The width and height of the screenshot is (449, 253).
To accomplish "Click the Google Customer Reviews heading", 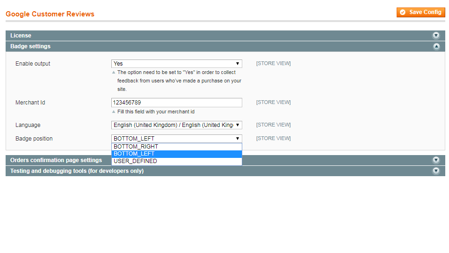I will [50, 14].
